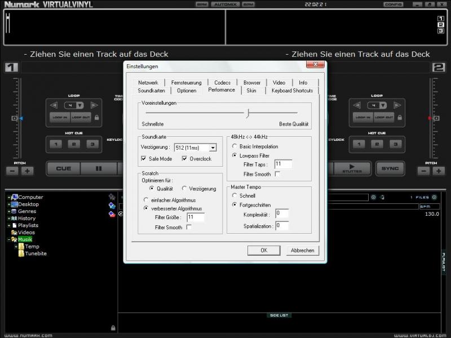451x338 pixels.
Task: Select the Basic Interpolation radio button
Action: 234,146
